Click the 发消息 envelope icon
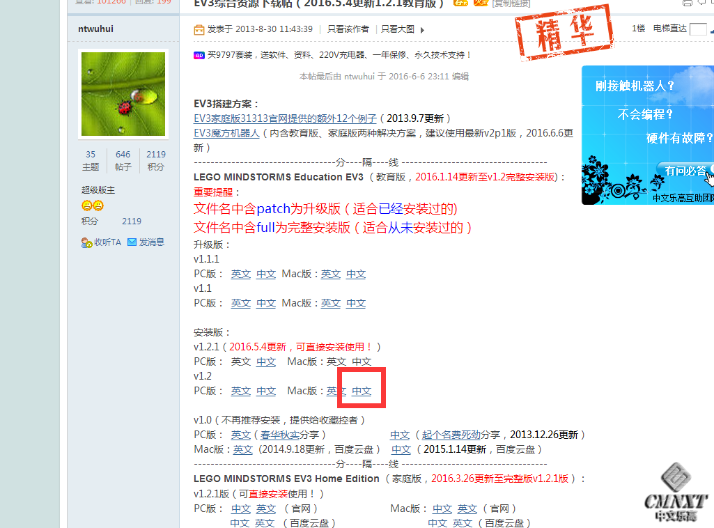 [132, 242]
